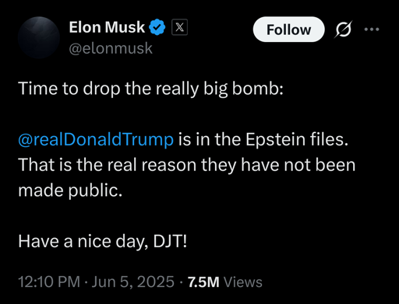Click the Views label in footer
Screen dimensions: 399x304
tap(243, 282)
